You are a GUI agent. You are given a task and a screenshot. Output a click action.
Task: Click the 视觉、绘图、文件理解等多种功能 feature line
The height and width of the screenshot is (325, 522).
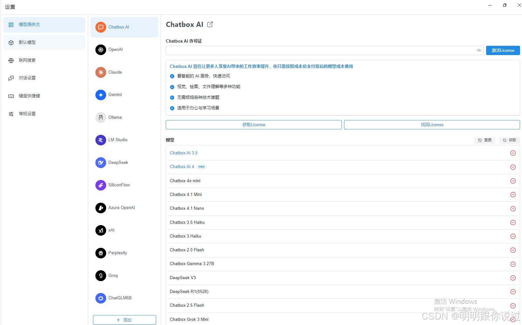209,87
